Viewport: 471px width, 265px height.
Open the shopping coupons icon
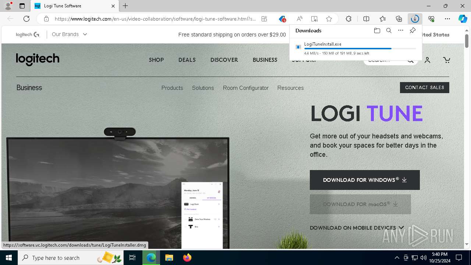(282, 19)
